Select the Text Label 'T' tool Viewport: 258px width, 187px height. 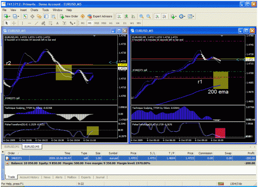click(64, 23)
